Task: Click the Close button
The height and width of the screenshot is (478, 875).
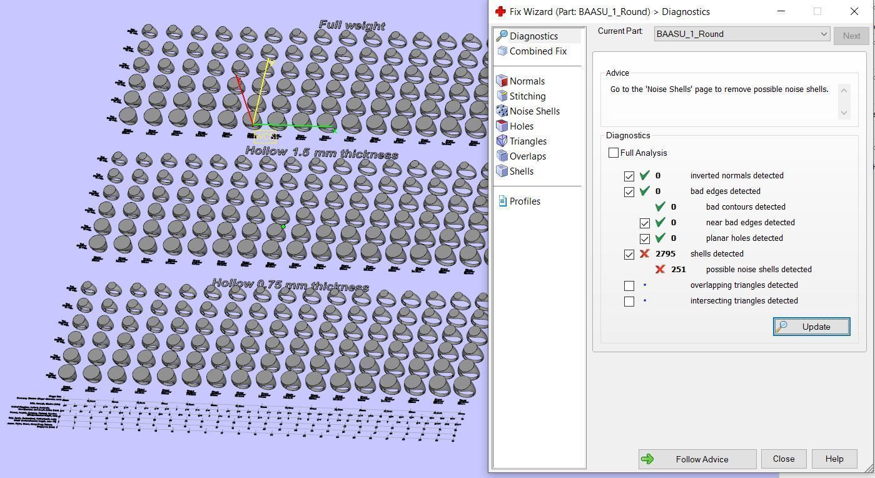Action: pos(784,459)
